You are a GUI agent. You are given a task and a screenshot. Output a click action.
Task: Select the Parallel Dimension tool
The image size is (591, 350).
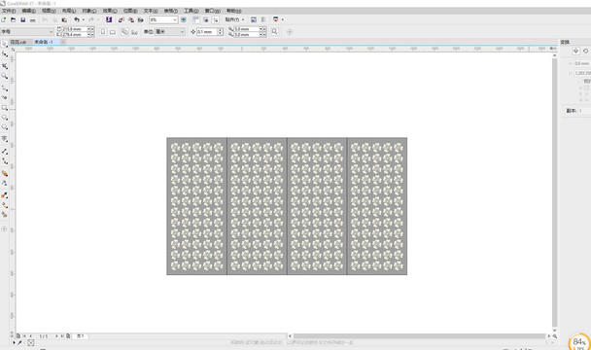coord(5,152)
